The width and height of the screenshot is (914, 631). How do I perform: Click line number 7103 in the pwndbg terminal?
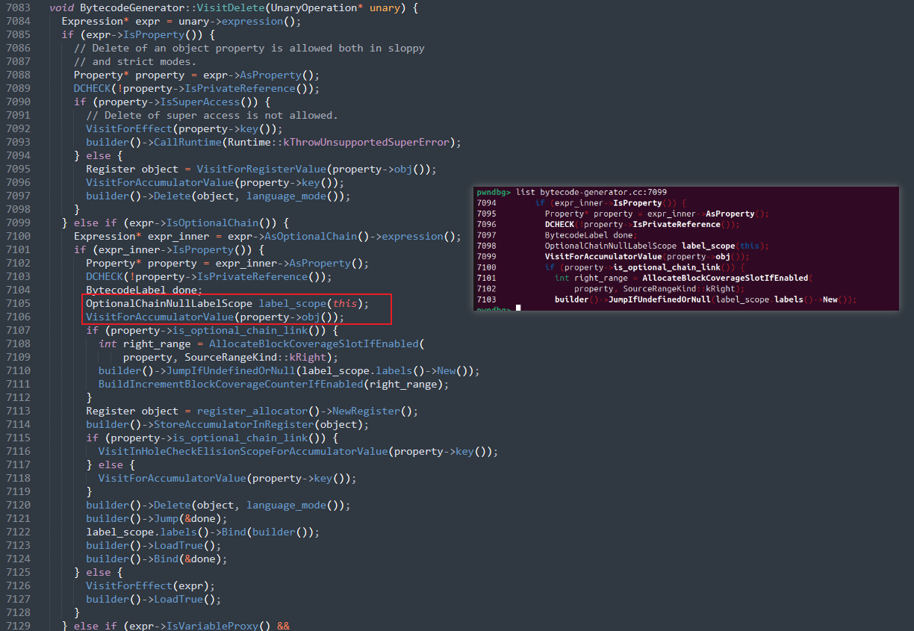tap(486, 299)
